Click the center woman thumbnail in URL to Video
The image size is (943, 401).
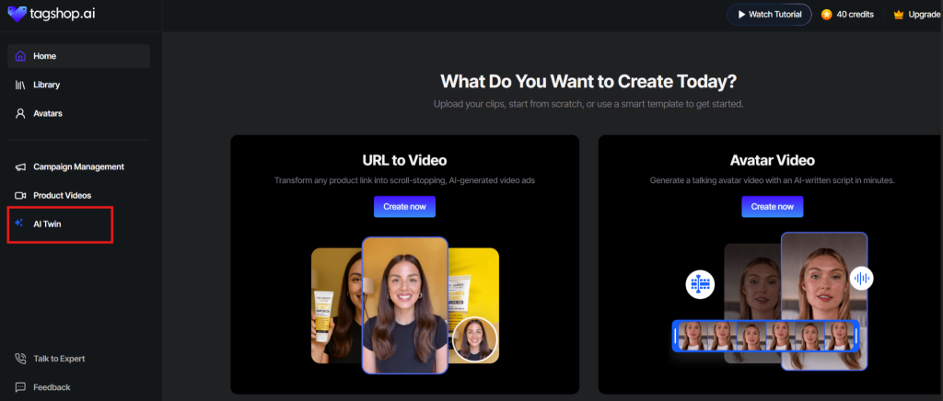pyautogui.click(x=404, y=305)
